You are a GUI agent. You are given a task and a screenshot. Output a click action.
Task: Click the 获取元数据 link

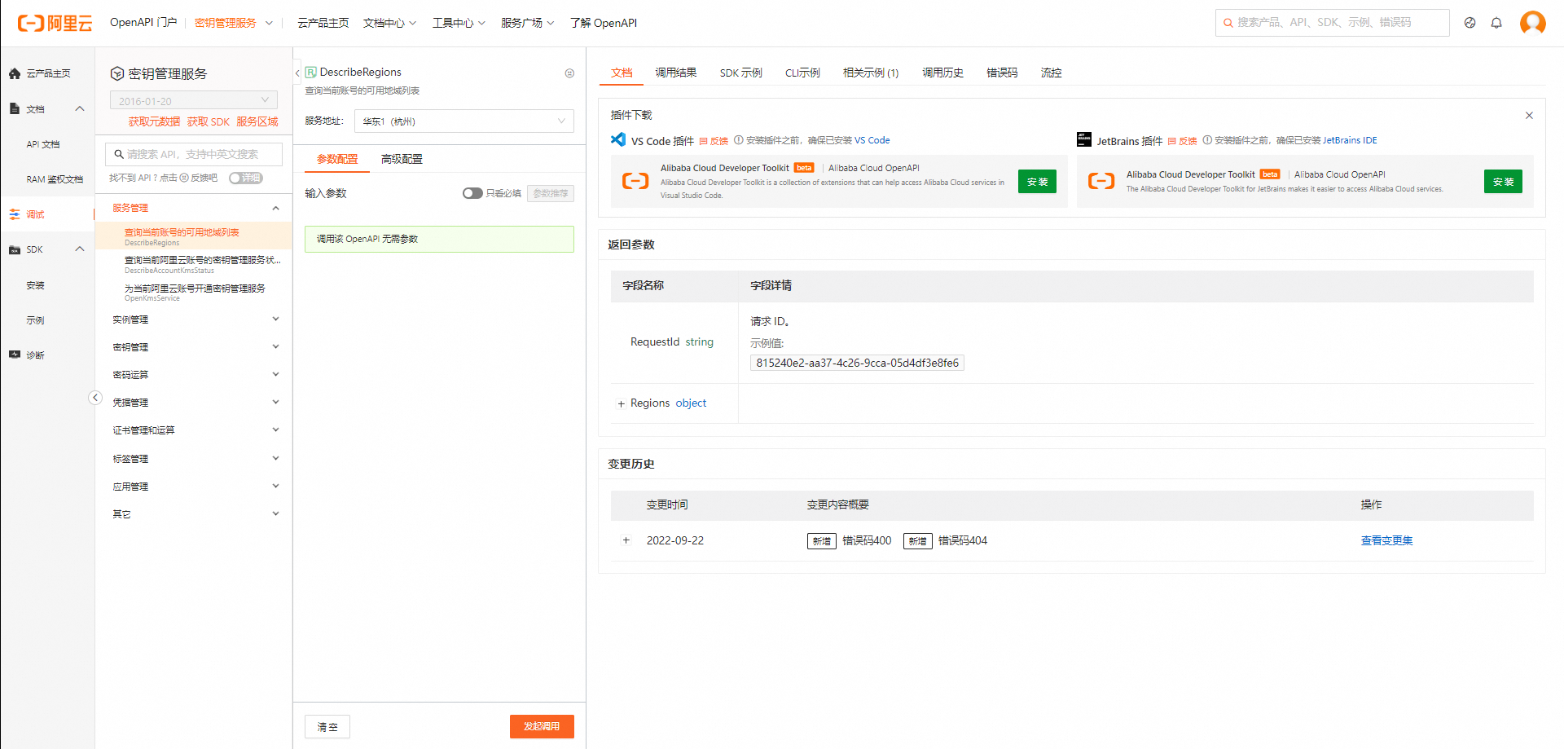(x=154, y=121)
